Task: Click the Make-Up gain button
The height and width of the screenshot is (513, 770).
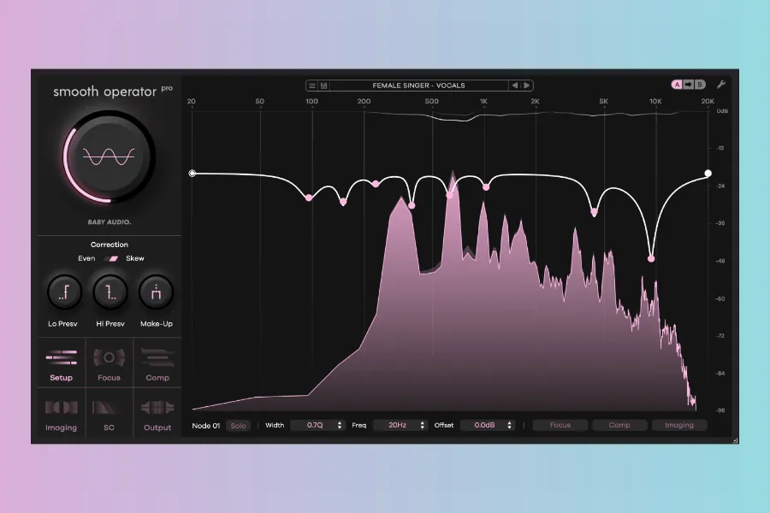Action: pyautogui.click(x=157, y=292)
